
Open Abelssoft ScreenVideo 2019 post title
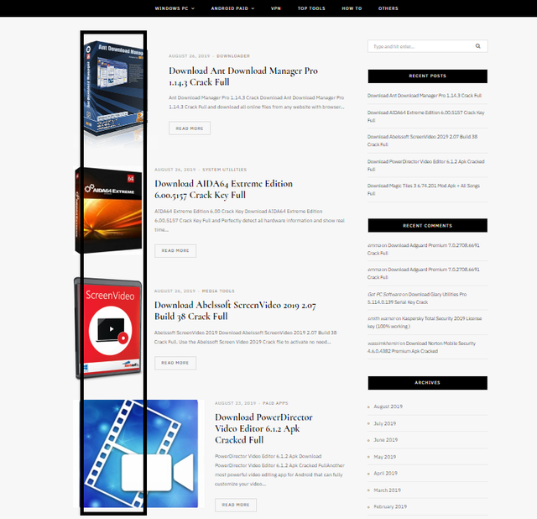(x=235, y=311)
